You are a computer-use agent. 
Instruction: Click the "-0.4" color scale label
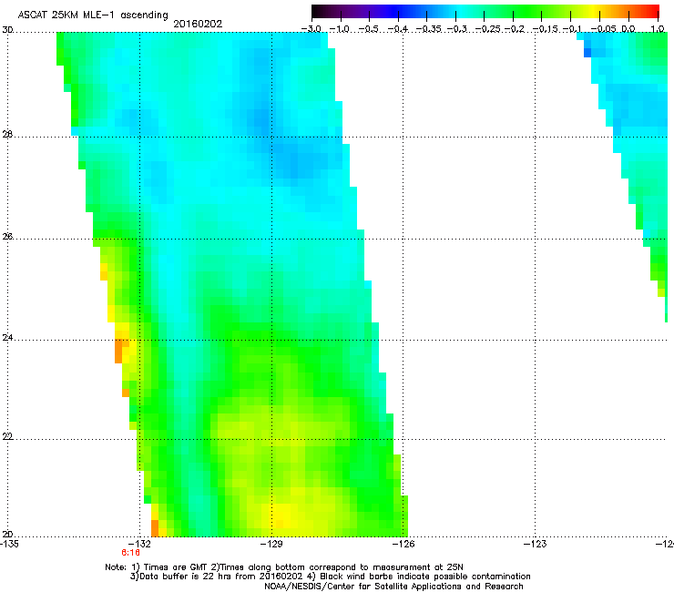click(x=398, y=29)
